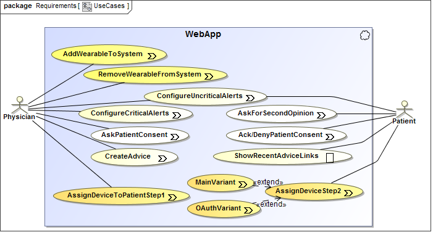Screen dimensions: 433x232
Task: Click the Patient actor name label
Action: point(404,121)
